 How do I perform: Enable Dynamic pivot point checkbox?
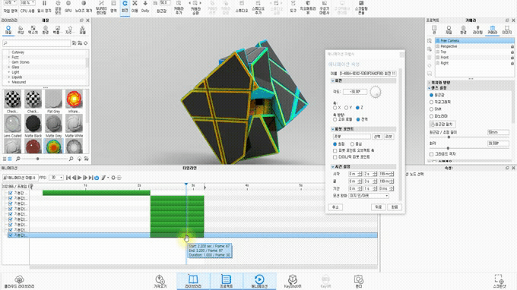pos(335,157)
